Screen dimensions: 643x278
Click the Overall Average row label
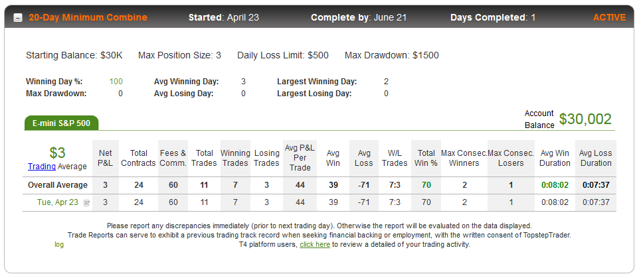tap(57, 185)
